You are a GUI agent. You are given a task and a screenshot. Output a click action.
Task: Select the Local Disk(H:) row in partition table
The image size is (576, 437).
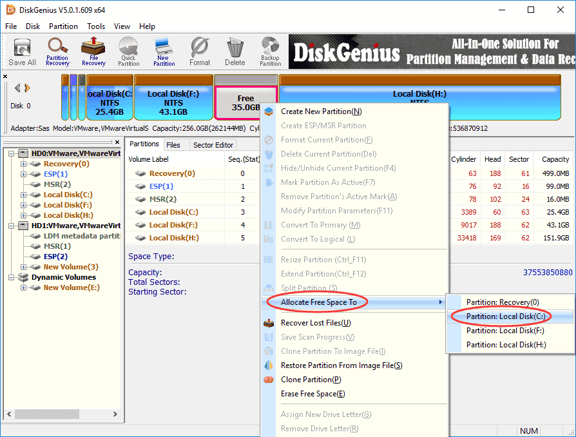pos(173,238)
